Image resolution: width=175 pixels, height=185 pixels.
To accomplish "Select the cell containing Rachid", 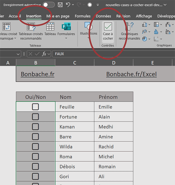I will tap(114, 147).
